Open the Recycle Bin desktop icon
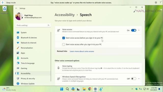Image resolution: width=163 pixels, height=92 pixels. [x=5, y=10]
